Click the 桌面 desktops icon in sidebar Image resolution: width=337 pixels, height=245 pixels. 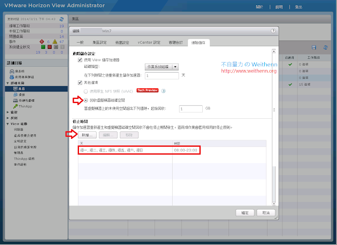point(15,95)
